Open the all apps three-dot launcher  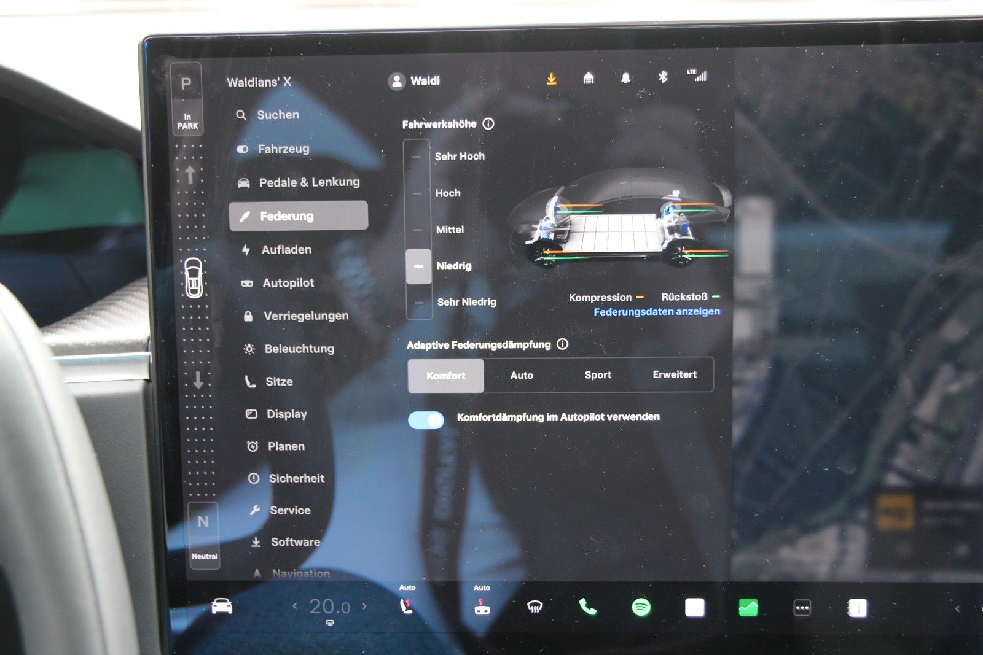(802, 608)
